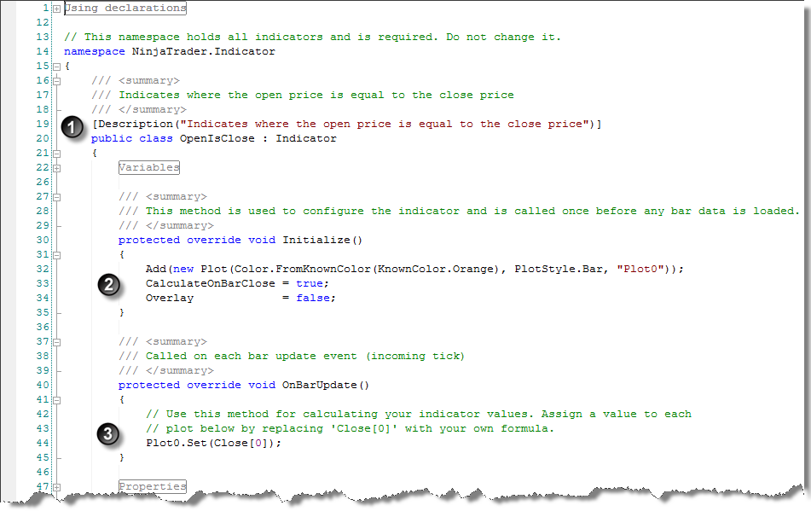Click 'Initialize()' method name
Screen dimensions: 811x511
(322, 240)
